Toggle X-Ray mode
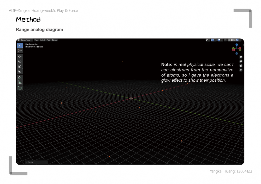The image size is (261, 184). (225, 40)
